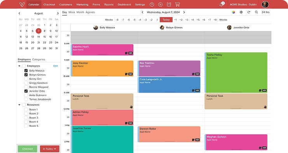This screenshot has width=288, height=153.
Task: Open the shopping cart icon
Action: (178, 4)
